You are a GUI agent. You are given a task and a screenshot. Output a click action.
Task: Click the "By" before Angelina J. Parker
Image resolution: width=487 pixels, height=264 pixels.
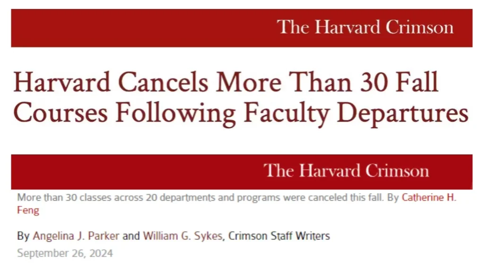click(23, 236)
